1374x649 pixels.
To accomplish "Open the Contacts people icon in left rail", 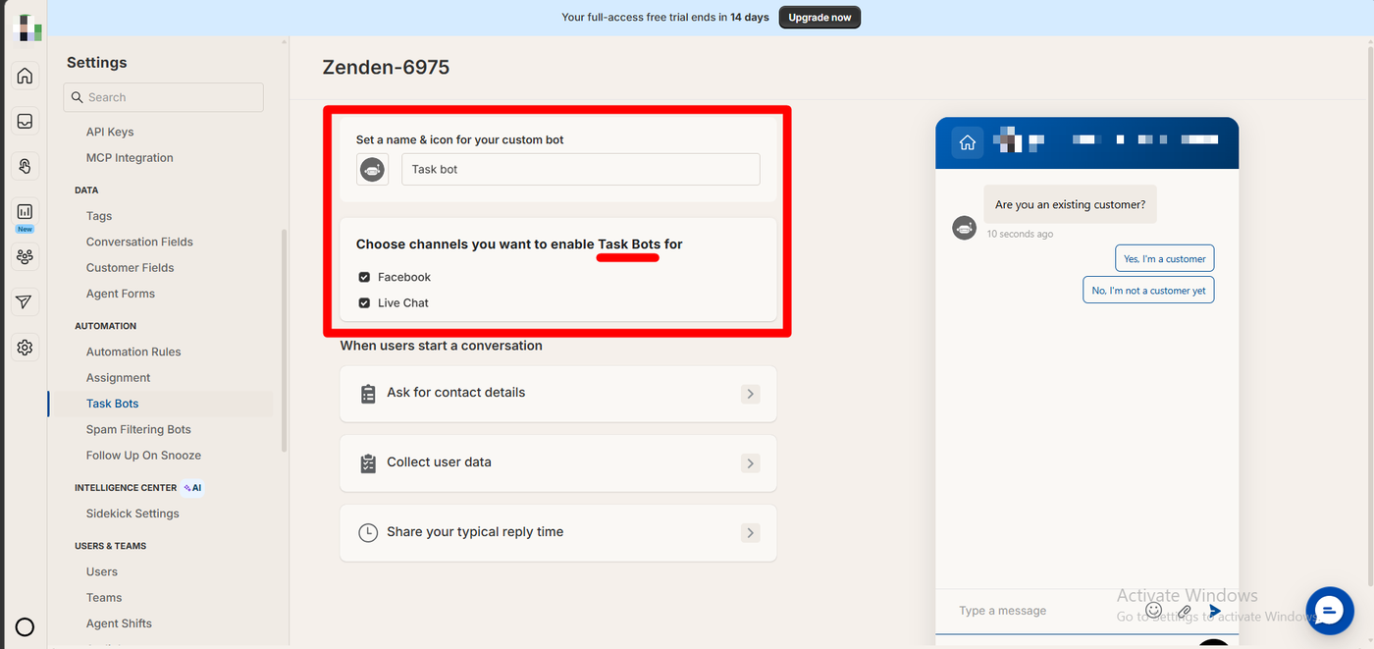I will 25,257.
